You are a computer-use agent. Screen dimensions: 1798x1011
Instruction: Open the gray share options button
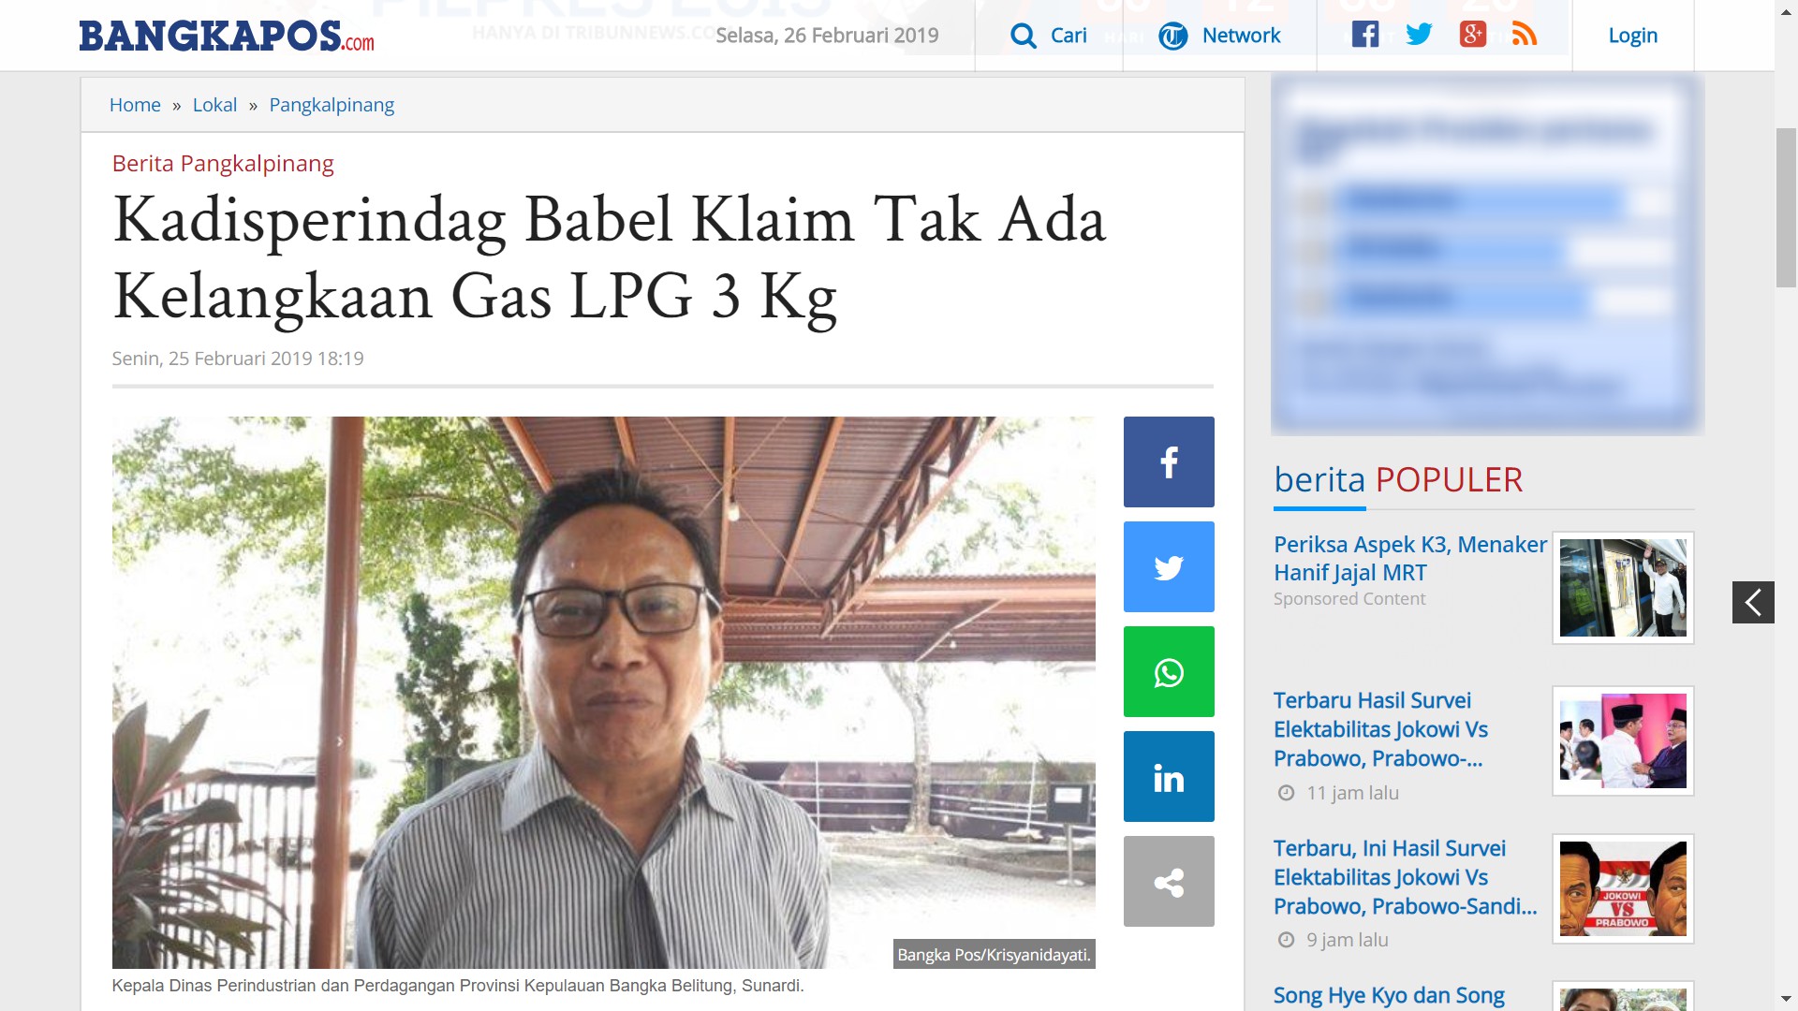pos(1169,881)
